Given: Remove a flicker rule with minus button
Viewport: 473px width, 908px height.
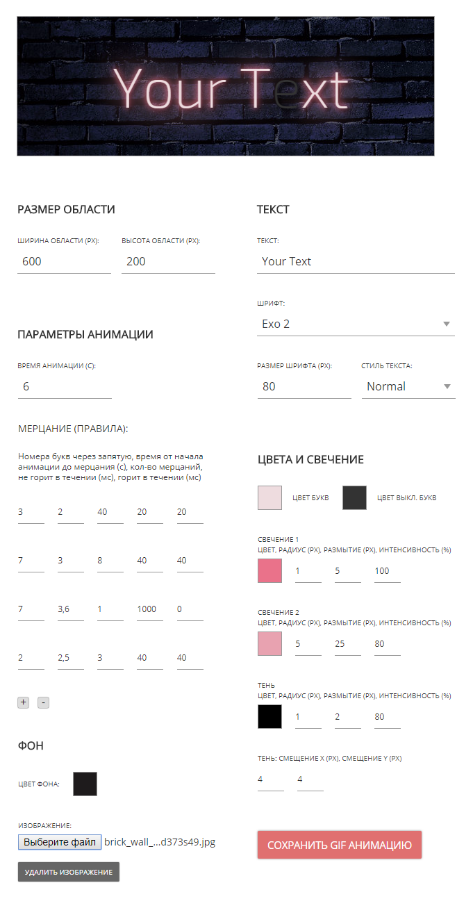Looking at the screenshot, I should (x=43, y=702).
